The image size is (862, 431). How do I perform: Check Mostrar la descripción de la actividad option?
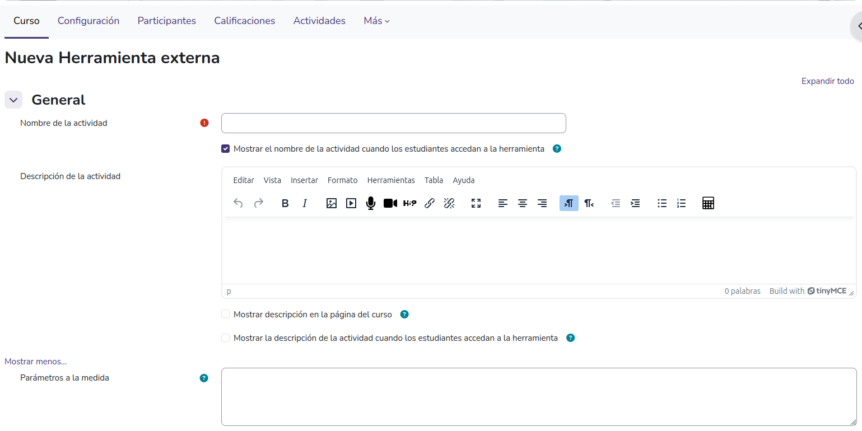225,338
